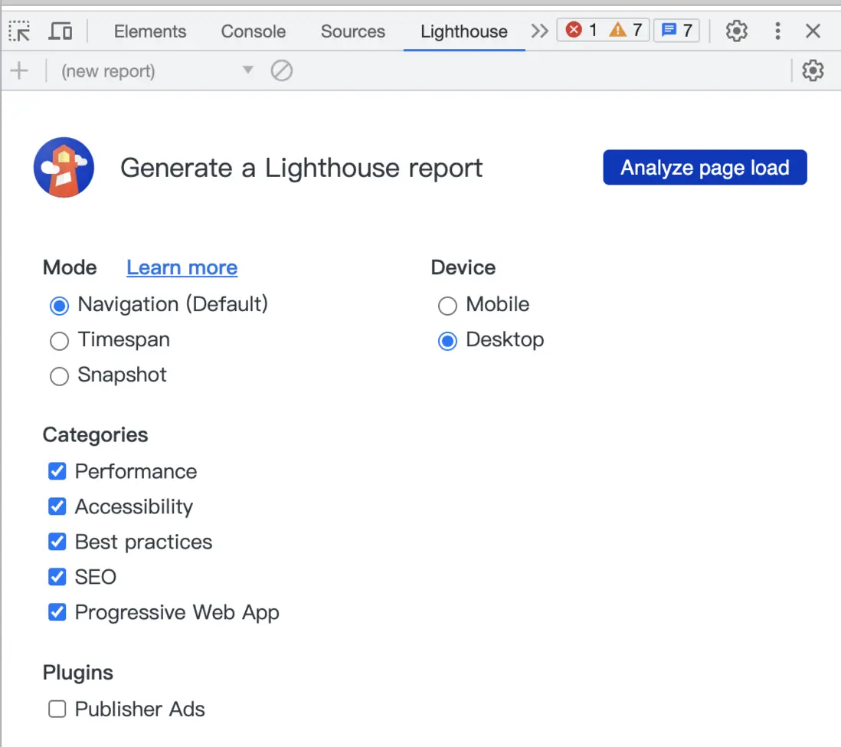Open the (new report) dropdown
Viewport: 841px width, 747px height.
point(156,70)
